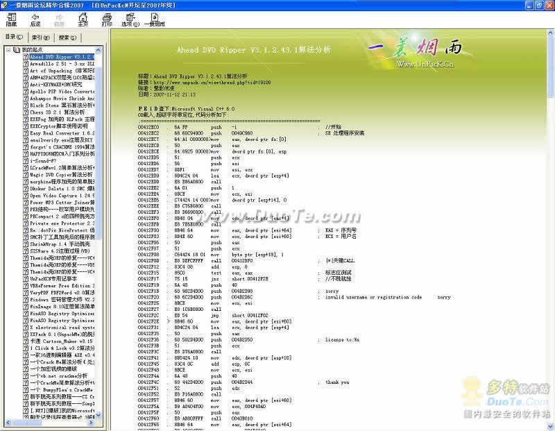Screen dimensions: 555x431
Task: Open the Power MP3 Cutter Joiner topic
Action: coord(62,203)
